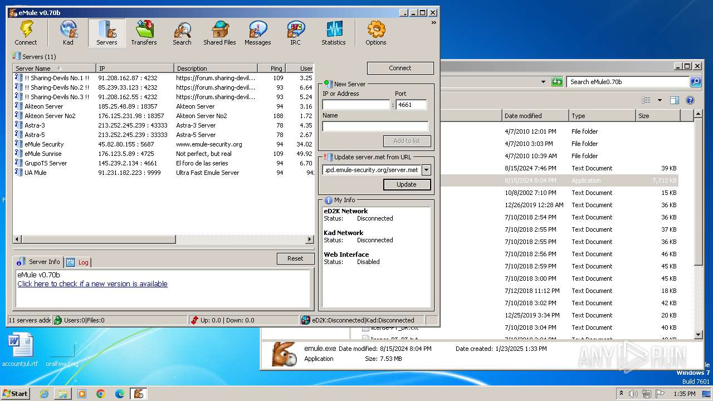The width and height of the screenshot is (713, 401).
Task: Switch to the Server Info tab
Action: tap(38, 262)
